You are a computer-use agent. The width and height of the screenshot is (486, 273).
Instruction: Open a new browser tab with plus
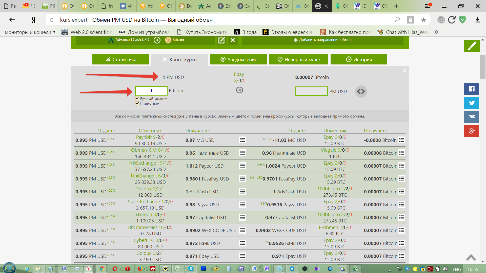coord(396,6)
